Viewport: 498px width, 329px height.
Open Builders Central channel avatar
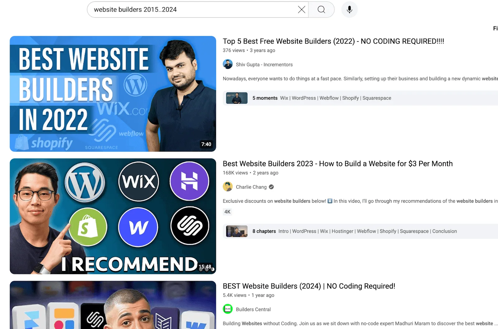[x=228, y=309]
